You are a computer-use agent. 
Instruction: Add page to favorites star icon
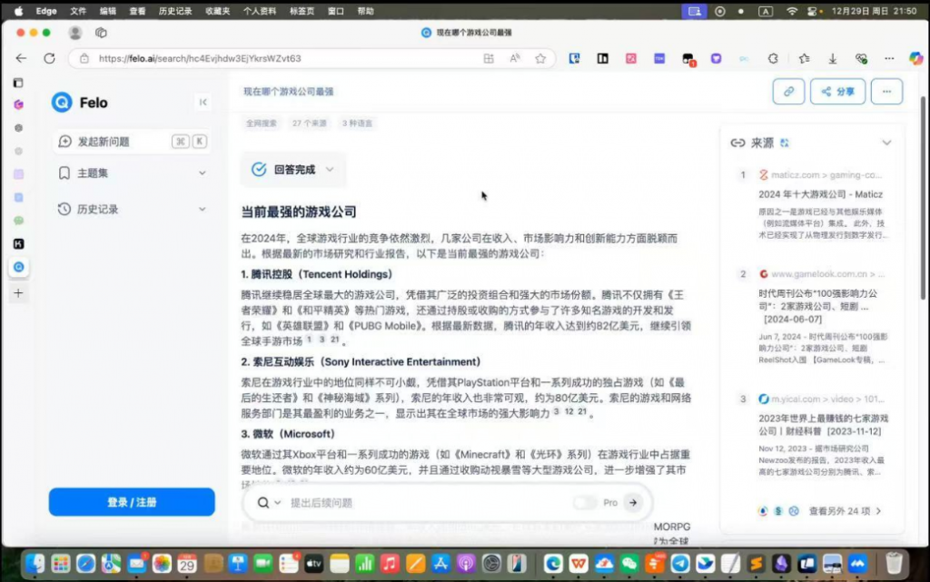pyautogui.click(x=540, y=58)
